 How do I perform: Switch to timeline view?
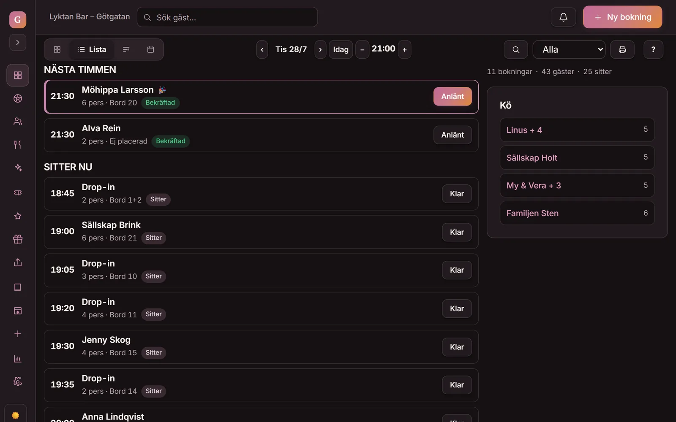126,49
